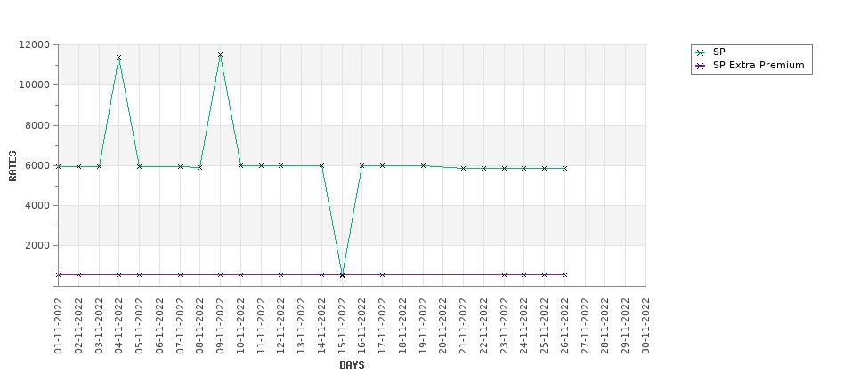The height and width of the screenshot is (381, 868).
Task: Click the 27-11-2022 x-axis date label
Action: [x=585, y=326]
